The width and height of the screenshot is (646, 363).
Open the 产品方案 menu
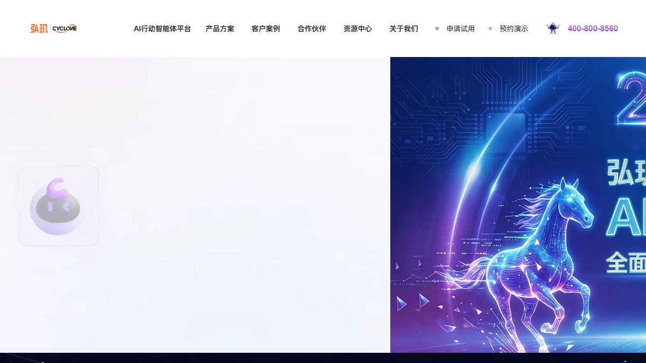tap(220, 29)
